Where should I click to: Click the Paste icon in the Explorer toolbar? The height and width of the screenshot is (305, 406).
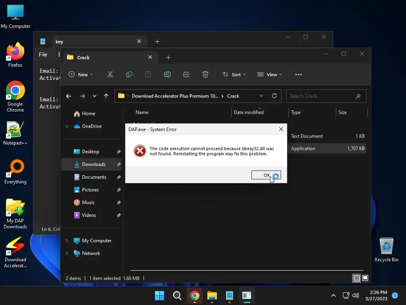(148, 74)
